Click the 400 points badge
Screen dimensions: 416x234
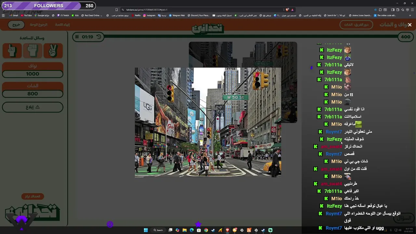(406, 37)
